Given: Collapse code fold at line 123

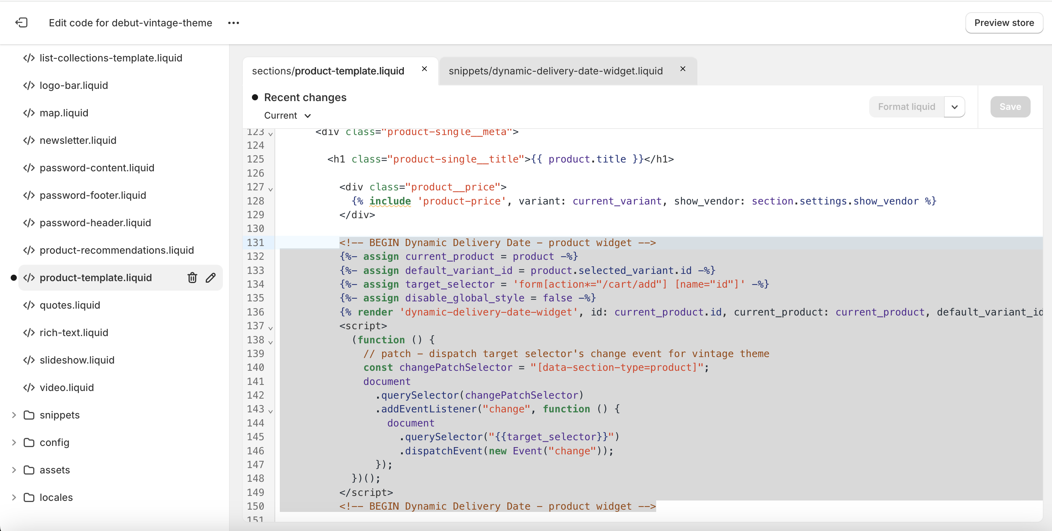Looking at the screenshot, I should (270, 134).
